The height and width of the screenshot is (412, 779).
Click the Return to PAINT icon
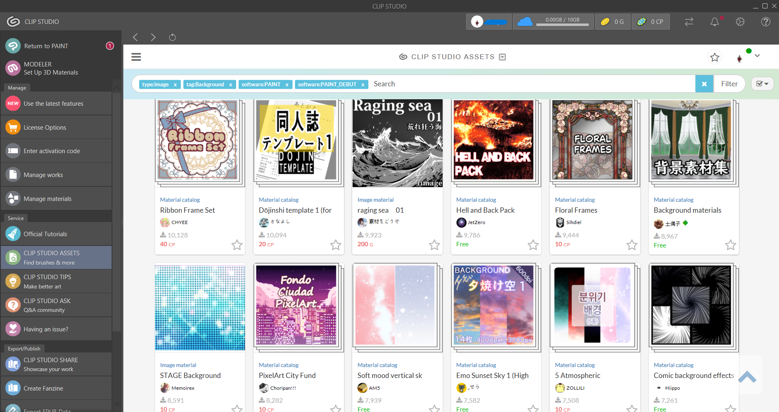[13, 46]
